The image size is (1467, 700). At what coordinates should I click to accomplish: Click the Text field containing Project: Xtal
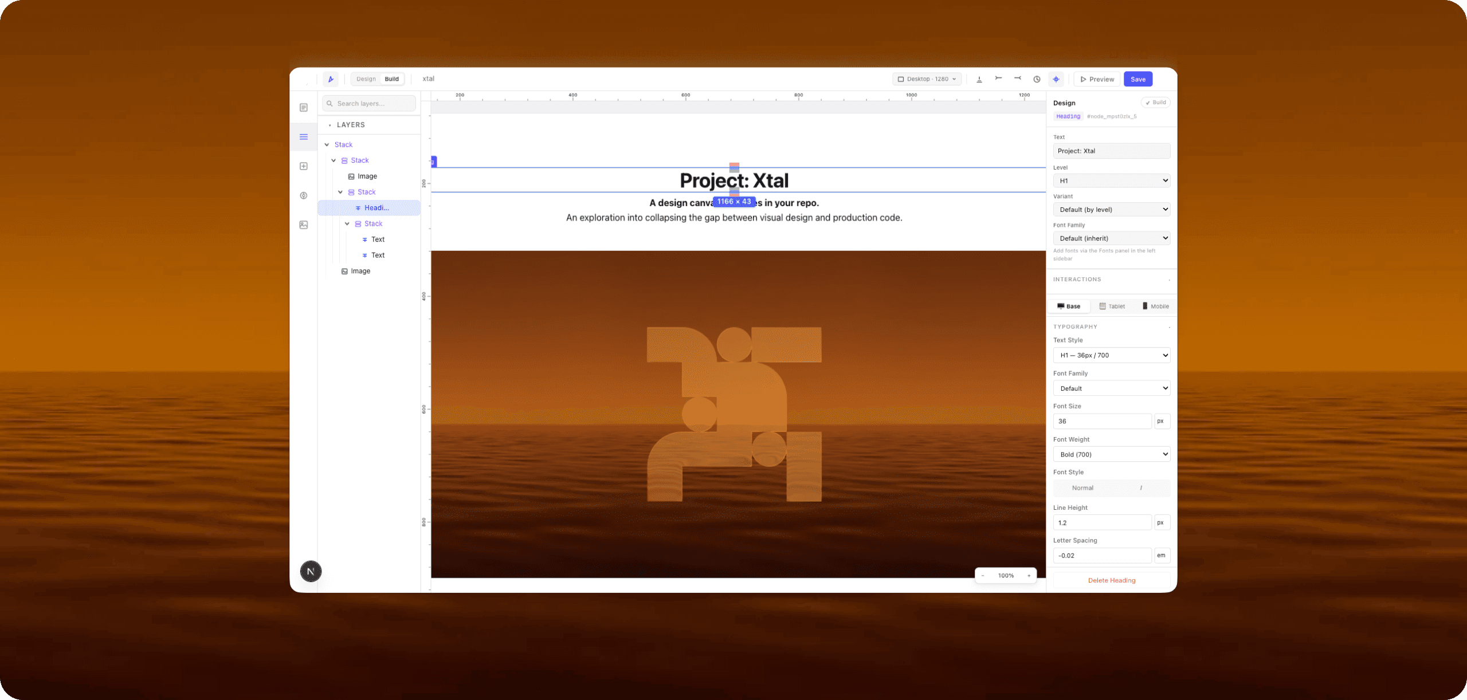(x=1112, y=151)
